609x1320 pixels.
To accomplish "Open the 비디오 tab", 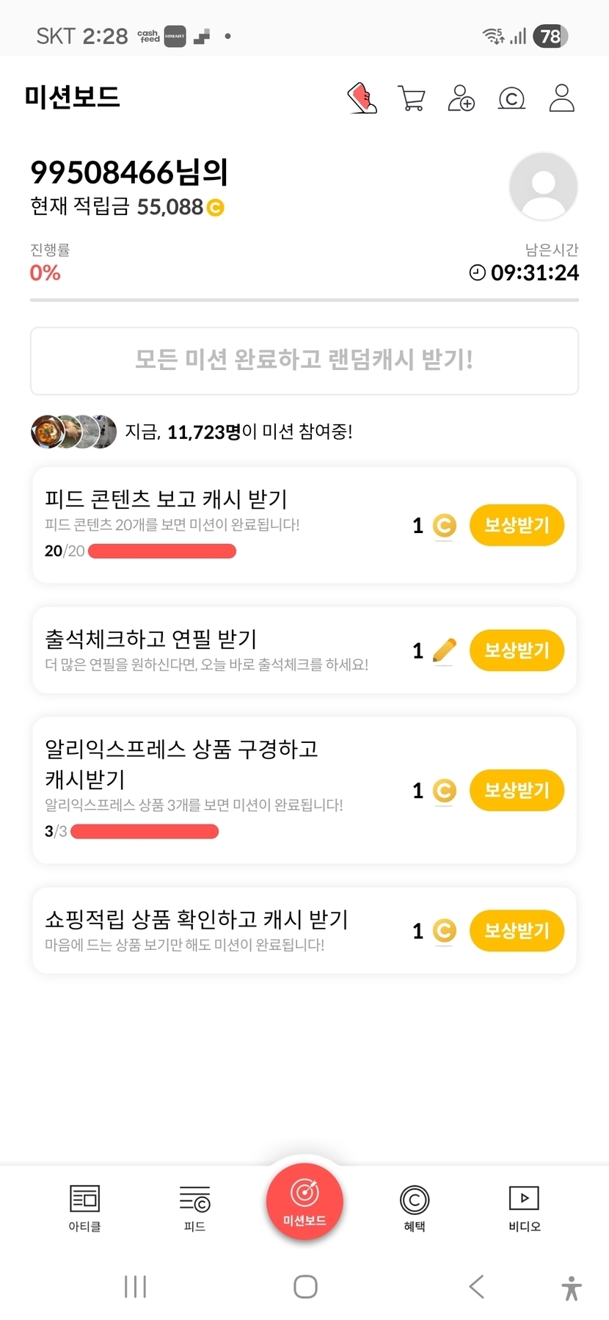I will [x=524, y=1208].
